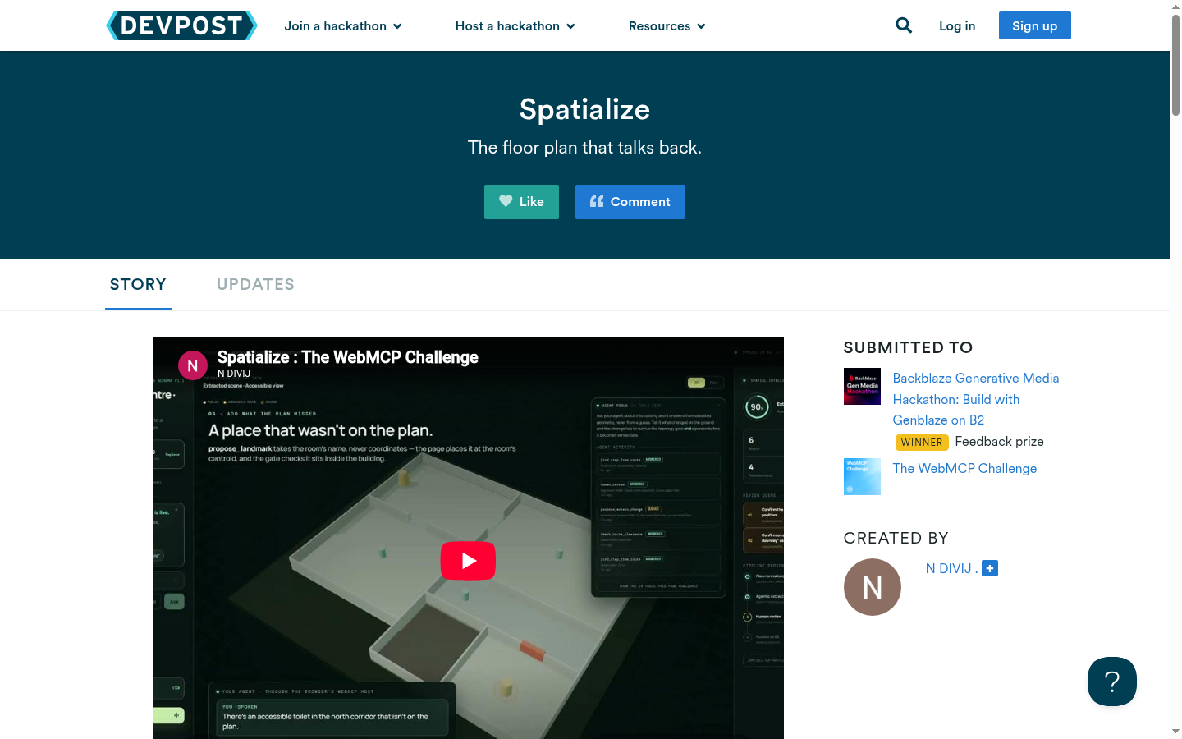Select the STORY tab
The height and width of the screenshot is (739, 1182).
tap(138, 284)
